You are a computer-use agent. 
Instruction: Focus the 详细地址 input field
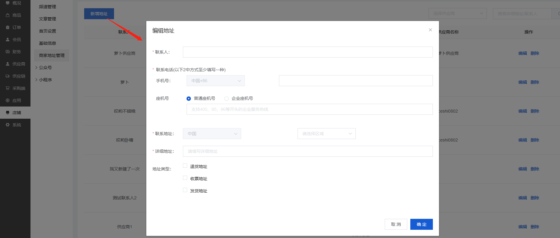(x=308, y=151)
